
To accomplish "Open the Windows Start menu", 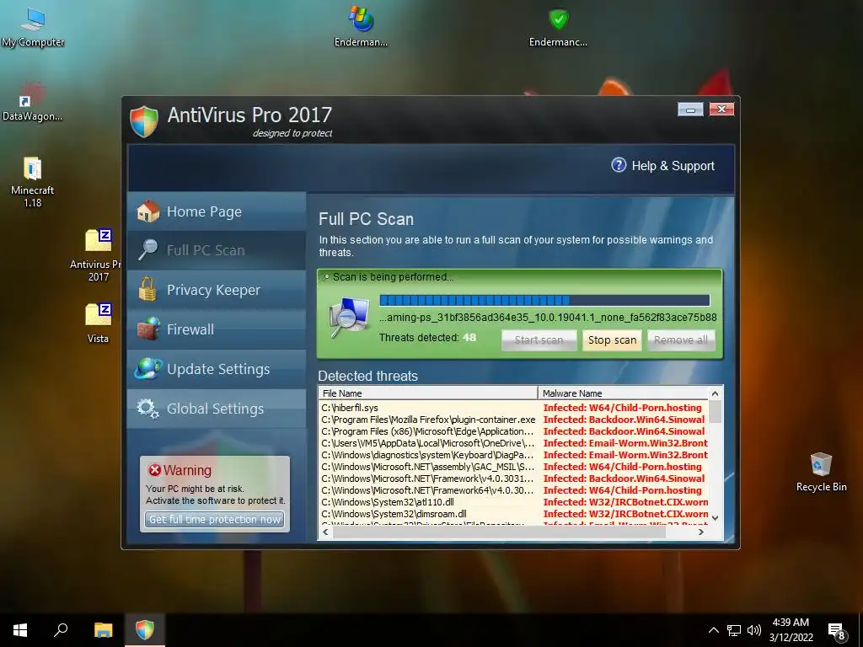I will pos(20,630).
